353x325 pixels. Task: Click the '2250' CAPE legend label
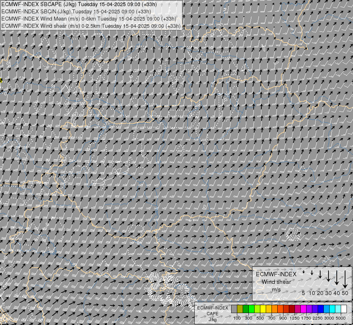(318, 318)
